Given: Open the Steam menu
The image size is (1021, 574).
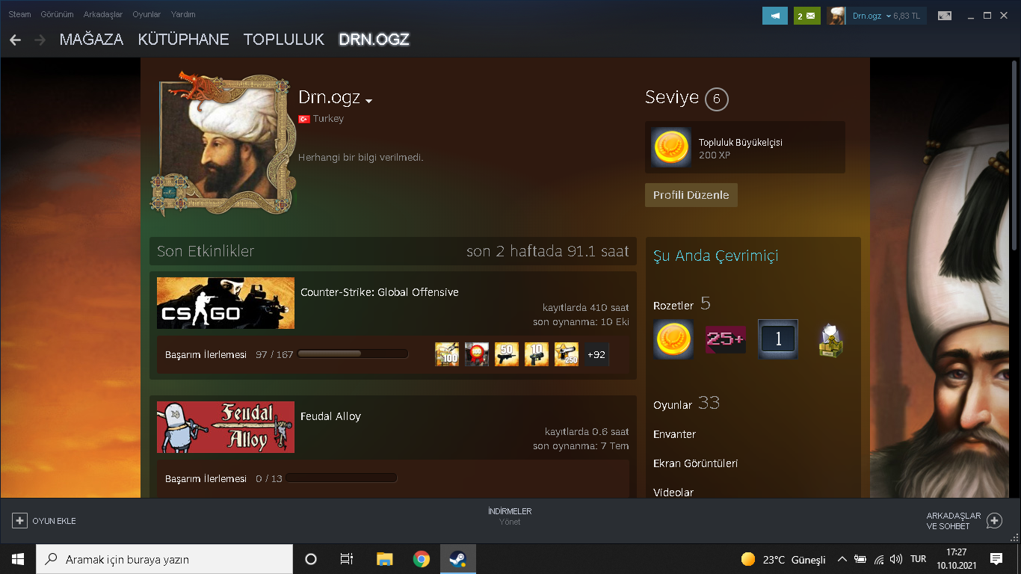Looking at the screenshot, I should point(19,14).
